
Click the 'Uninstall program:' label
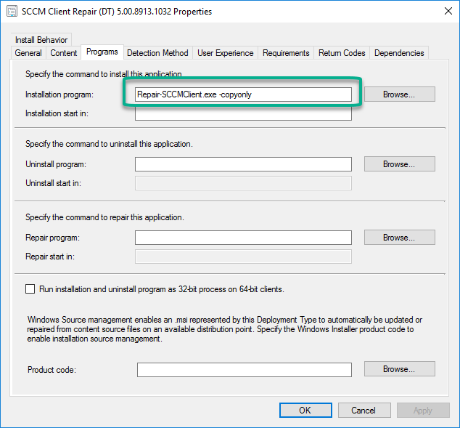click(x=56, y=164)
